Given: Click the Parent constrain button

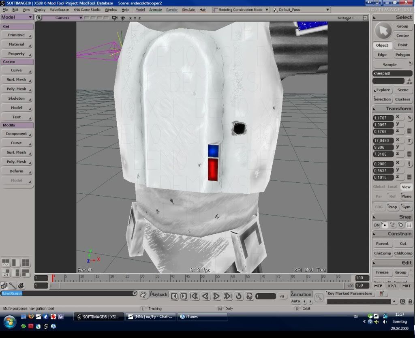Looking at the screenshot, I should point(382,244).
